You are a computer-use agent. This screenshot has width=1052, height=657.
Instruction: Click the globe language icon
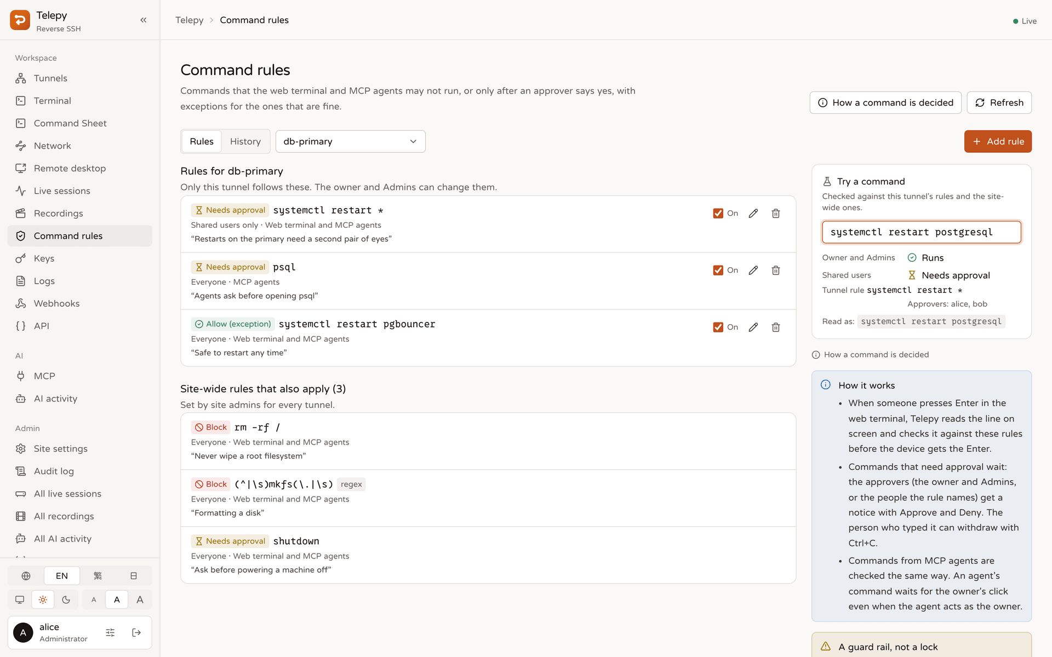(x=26, y=576)
